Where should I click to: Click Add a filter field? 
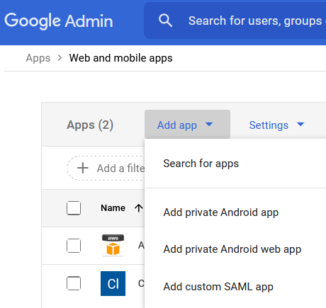(x=106, y=169)
